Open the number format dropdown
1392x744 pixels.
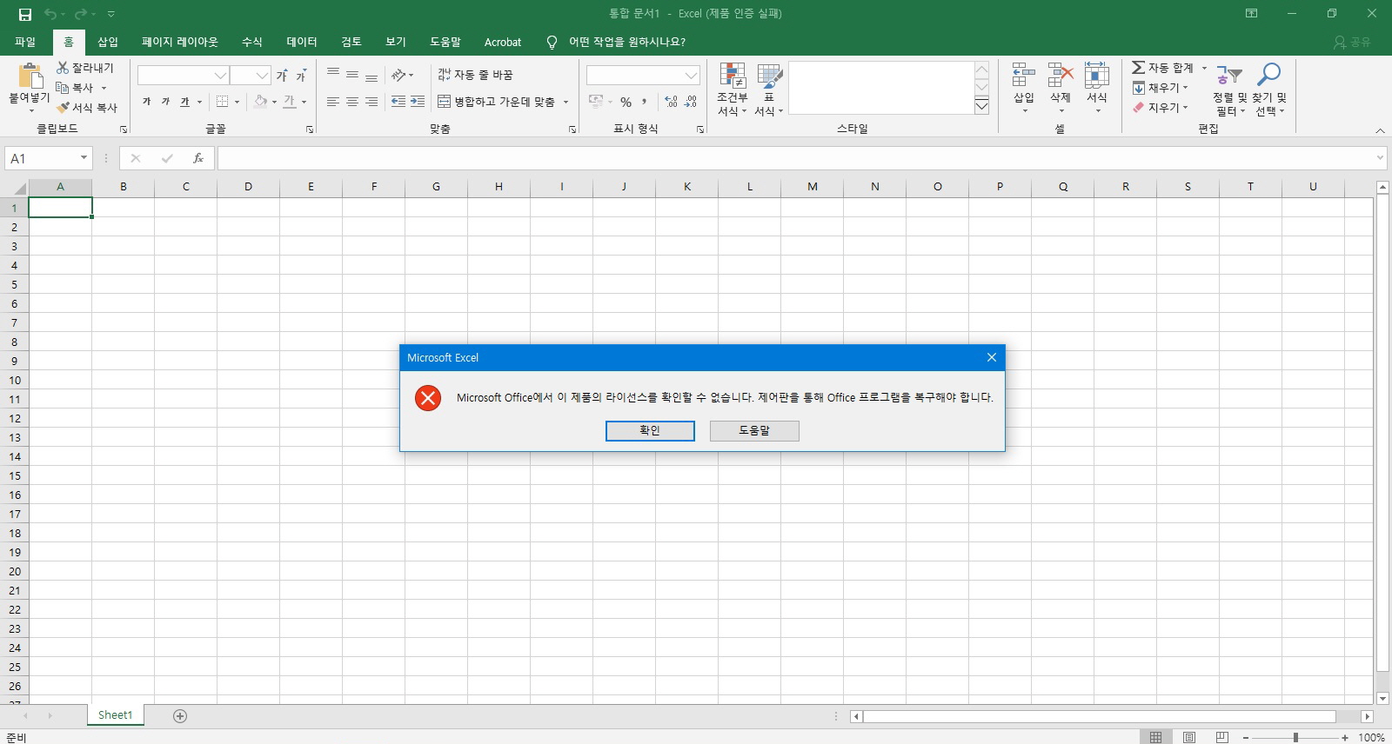[691, 76]
